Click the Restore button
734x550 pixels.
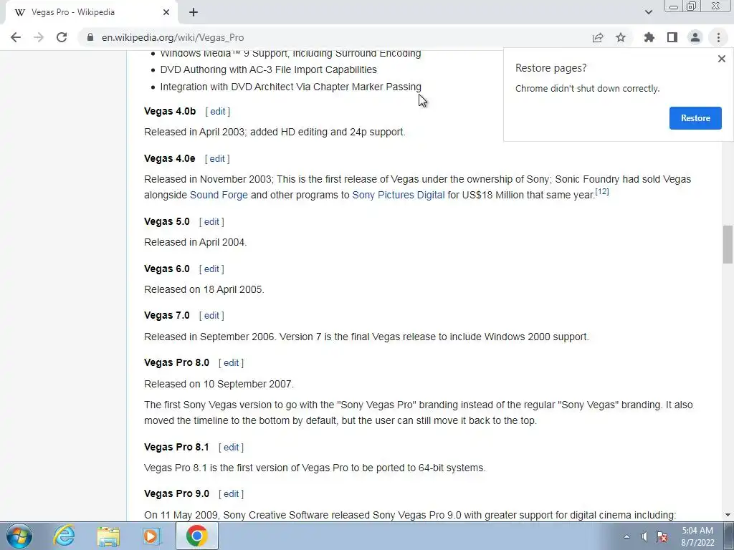(x=695, y=118)
